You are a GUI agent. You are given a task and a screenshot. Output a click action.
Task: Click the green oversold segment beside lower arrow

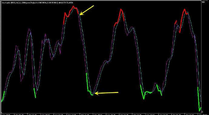click(x=89, y=84)
